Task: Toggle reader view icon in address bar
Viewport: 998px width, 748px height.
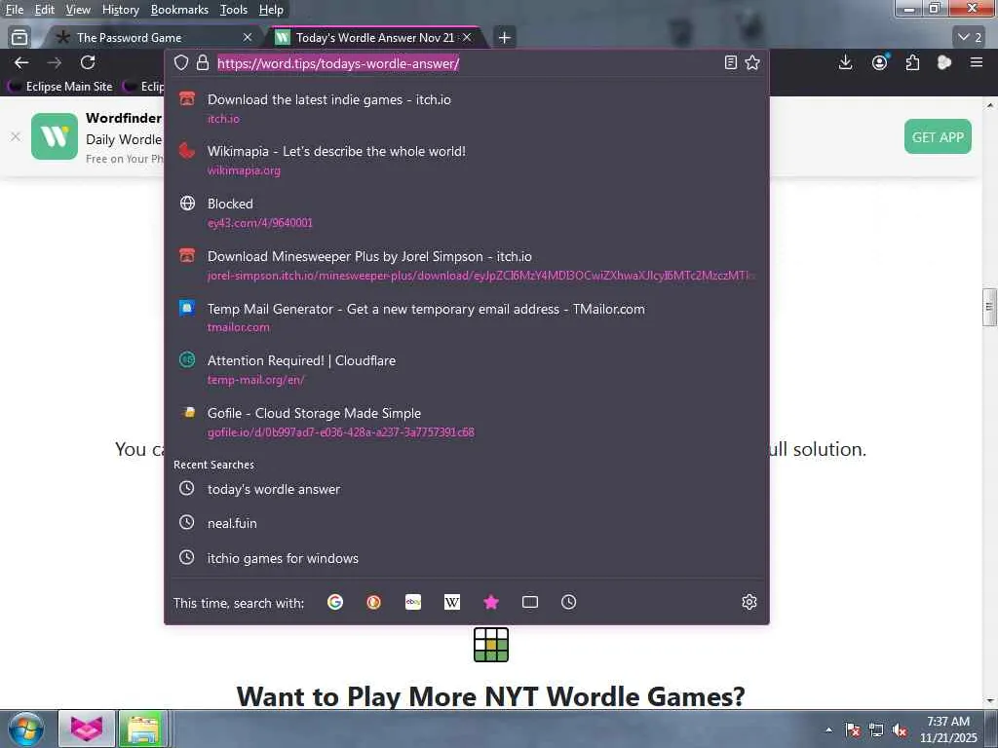Action: (731, 62)
